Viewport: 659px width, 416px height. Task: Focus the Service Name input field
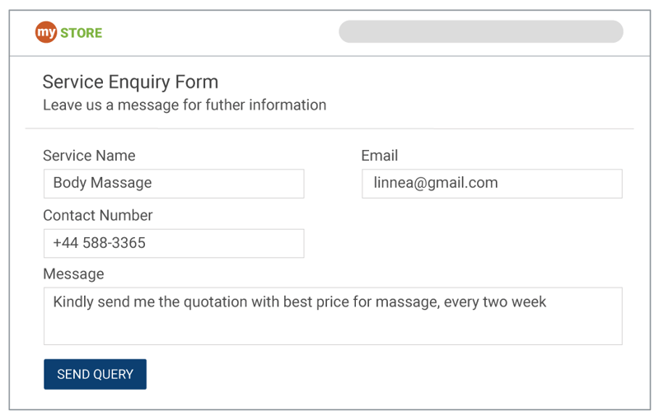(x=173, y=184)
